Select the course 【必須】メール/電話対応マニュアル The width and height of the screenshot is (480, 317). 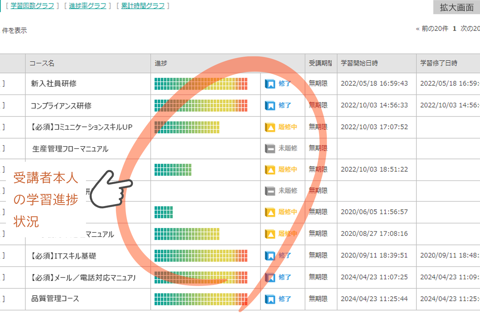(83, 278)
